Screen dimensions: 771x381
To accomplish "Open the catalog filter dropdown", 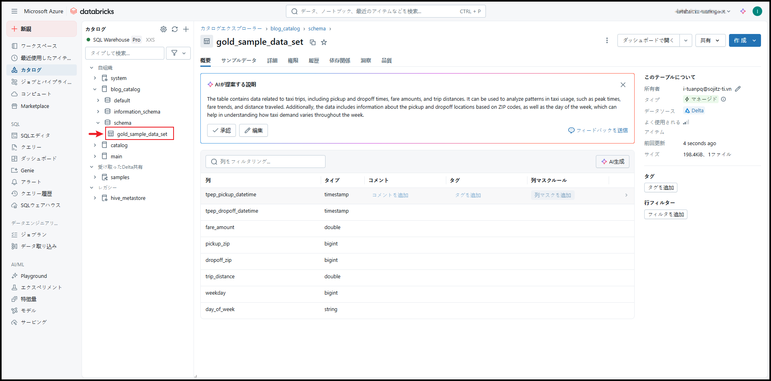I will click(x=178, y=53).
